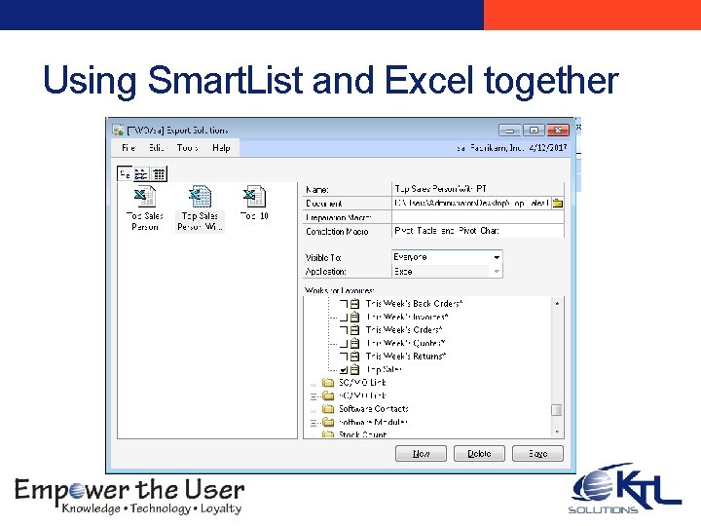Click favorites list scrollbar down arrow
The height and width of the screenshot is (526, 701).
pyautogui.click(x=557, y=432)
